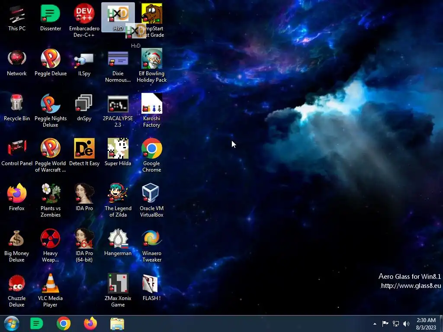Select Elf Bowling Holiday Pack icon

tap(152, 66)
